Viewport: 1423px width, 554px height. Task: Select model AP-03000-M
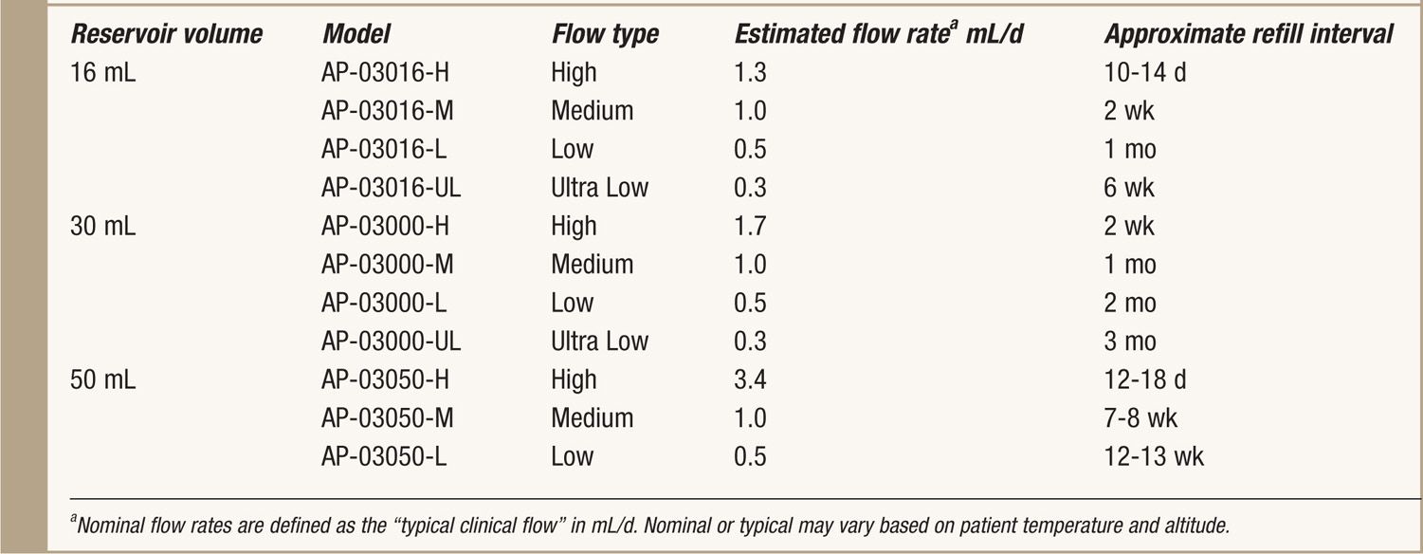point(388,264)
